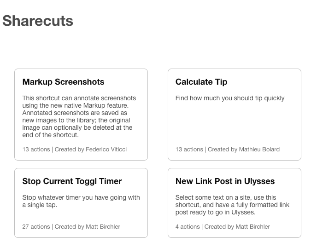Open the Markup Screenshots shortcut title
317x242 pixels.
[x=63, y=82]
